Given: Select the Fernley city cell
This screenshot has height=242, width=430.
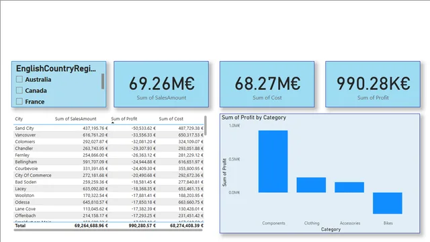Looking at the screenshot, I should [22, 155].
